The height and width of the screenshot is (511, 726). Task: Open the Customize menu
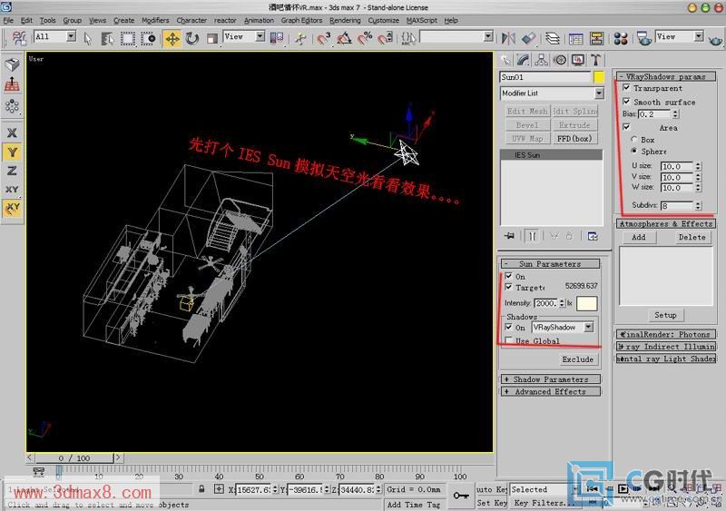[383, 20]
